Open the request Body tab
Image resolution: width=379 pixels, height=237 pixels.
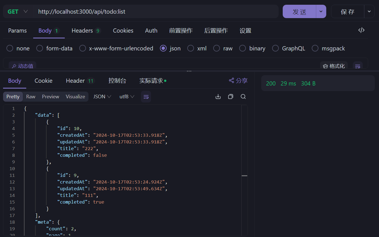click(x=49, y=31)
